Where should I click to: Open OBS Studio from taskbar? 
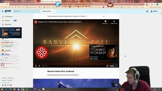(x=48, y=89)
